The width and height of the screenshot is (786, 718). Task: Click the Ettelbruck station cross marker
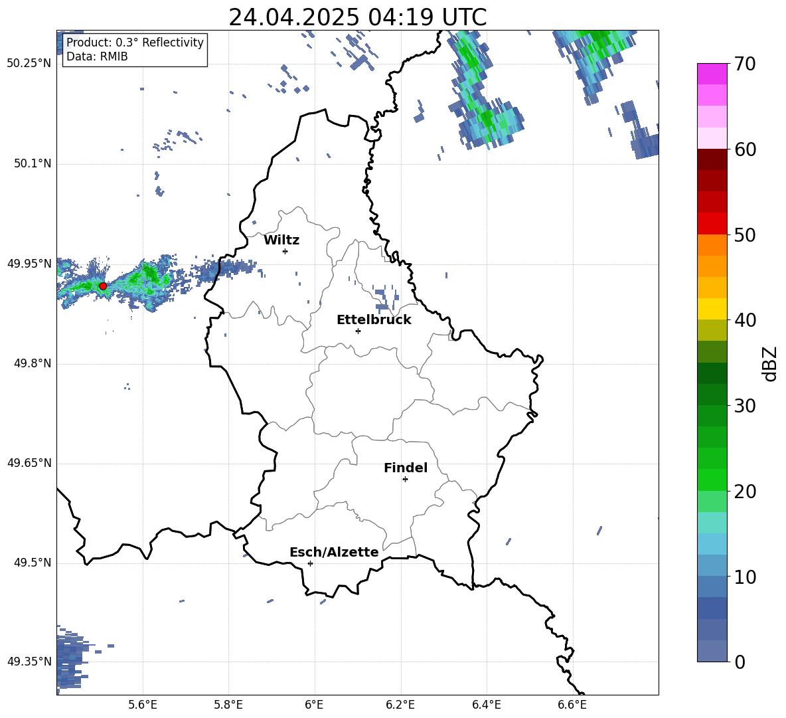(358, 331)
